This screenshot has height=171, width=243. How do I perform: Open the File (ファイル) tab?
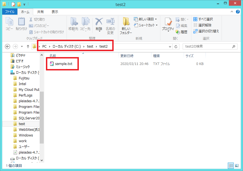click(10, 12)
